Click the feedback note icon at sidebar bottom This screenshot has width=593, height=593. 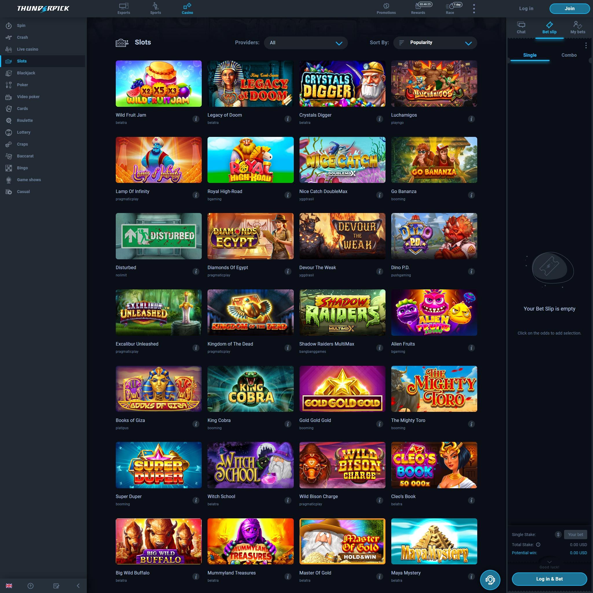[56, 586]
